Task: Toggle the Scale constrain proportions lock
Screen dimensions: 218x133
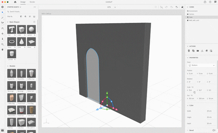Action: point(192,87)
